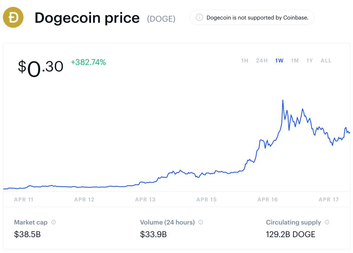
Task: Switch to the 1H timeframe
Action: click(244, 61)
